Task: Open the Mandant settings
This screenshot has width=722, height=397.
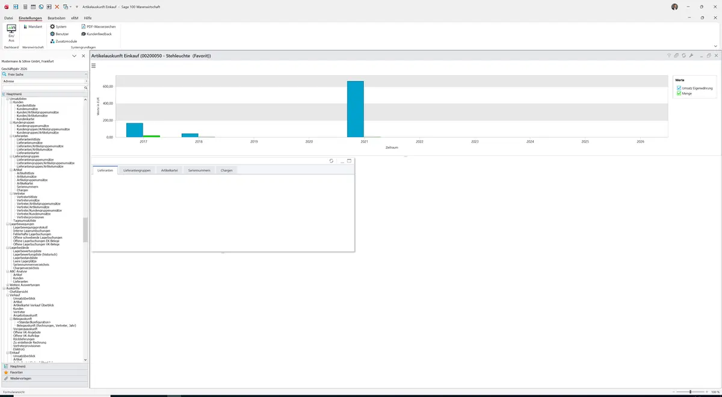Action: click(33, 26)
